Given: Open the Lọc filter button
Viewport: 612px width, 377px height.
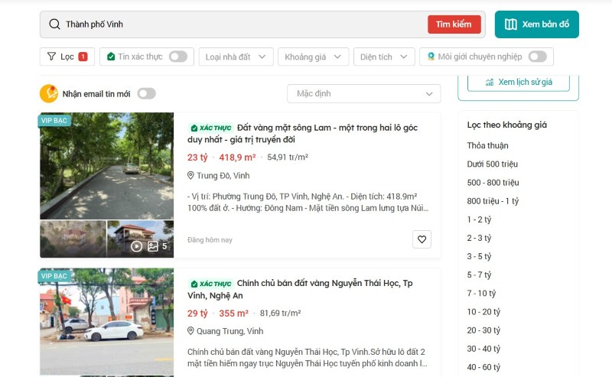Looking at the screenshot, I should pos(67,57).
